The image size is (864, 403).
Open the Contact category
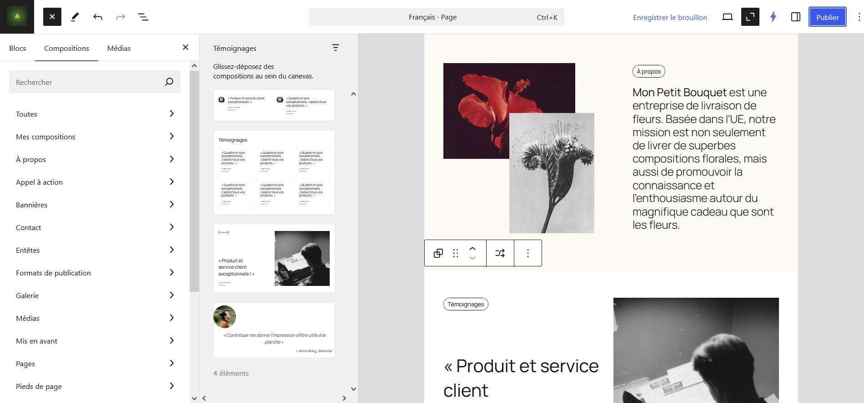pyautogui.click(x=95, y=227)
